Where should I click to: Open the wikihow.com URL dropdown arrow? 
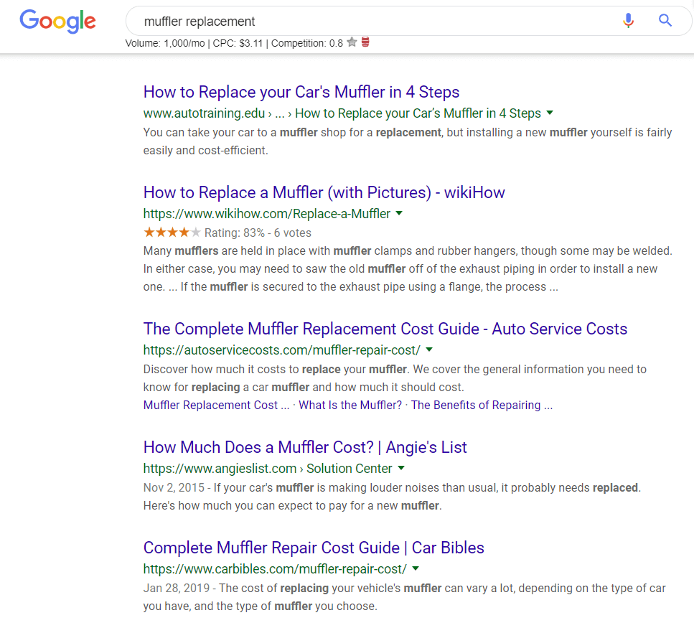(x=399, y=213)
